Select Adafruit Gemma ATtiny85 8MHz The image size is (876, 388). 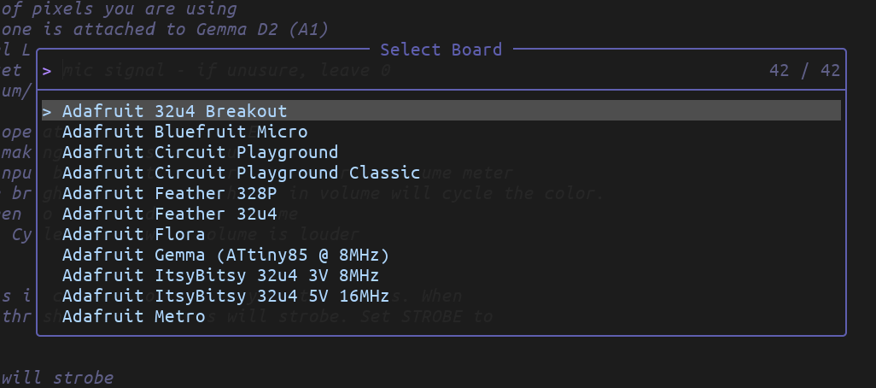coord(441,255)
